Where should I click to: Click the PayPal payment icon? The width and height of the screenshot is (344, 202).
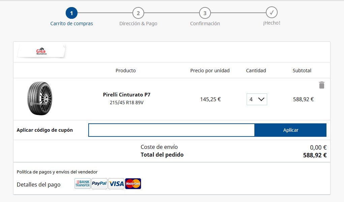pyautogui.click(x=99, y=184)
